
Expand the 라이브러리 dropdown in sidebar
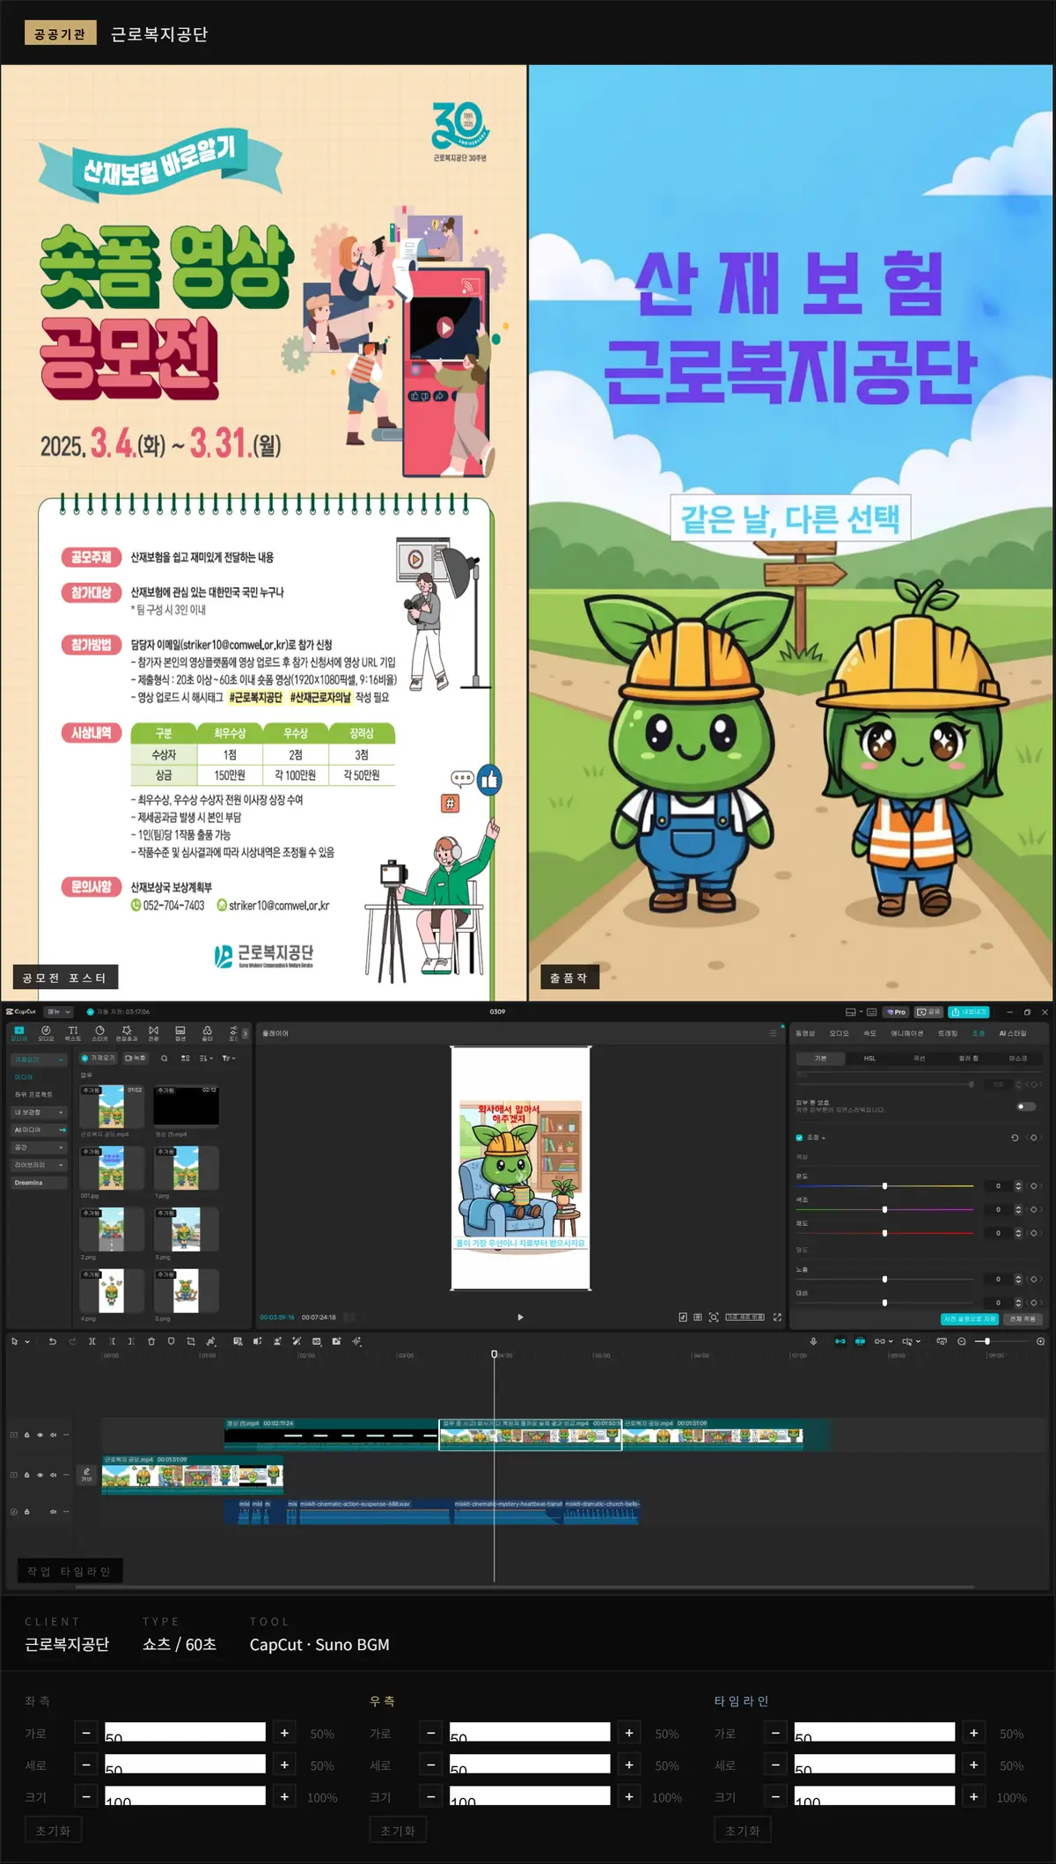point(39,1165)
